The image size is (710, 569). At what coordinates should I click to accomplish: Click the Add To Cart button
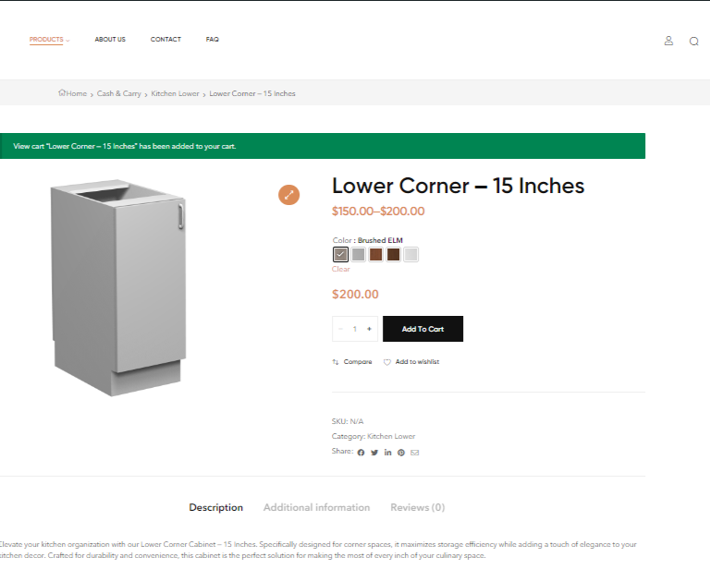coord(422,329)
